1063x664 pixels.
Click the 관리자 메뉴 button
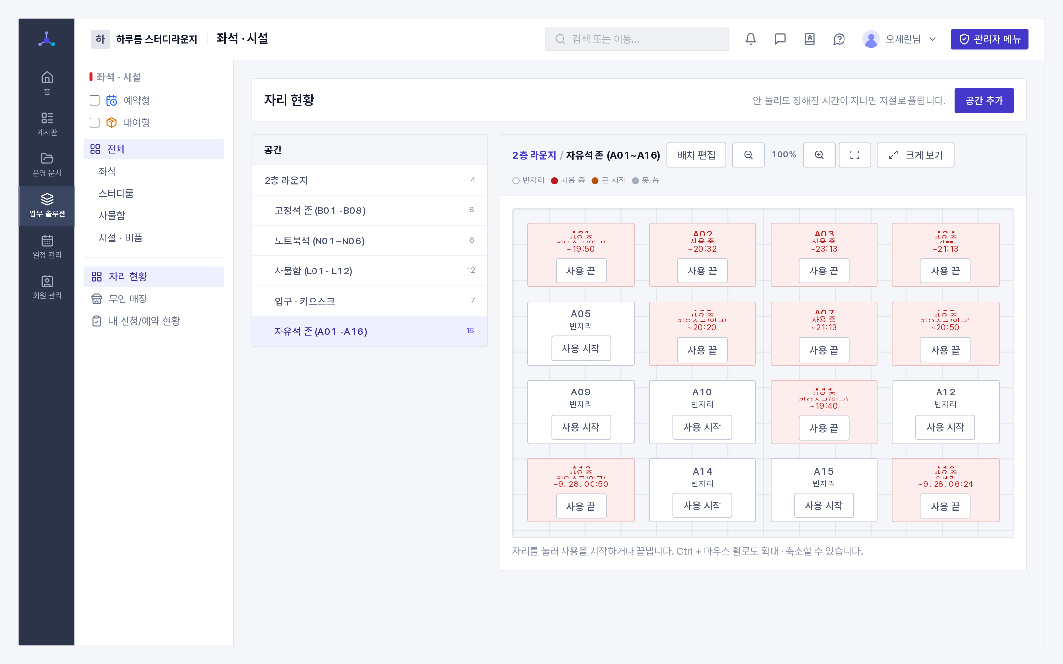click(989, 39)
